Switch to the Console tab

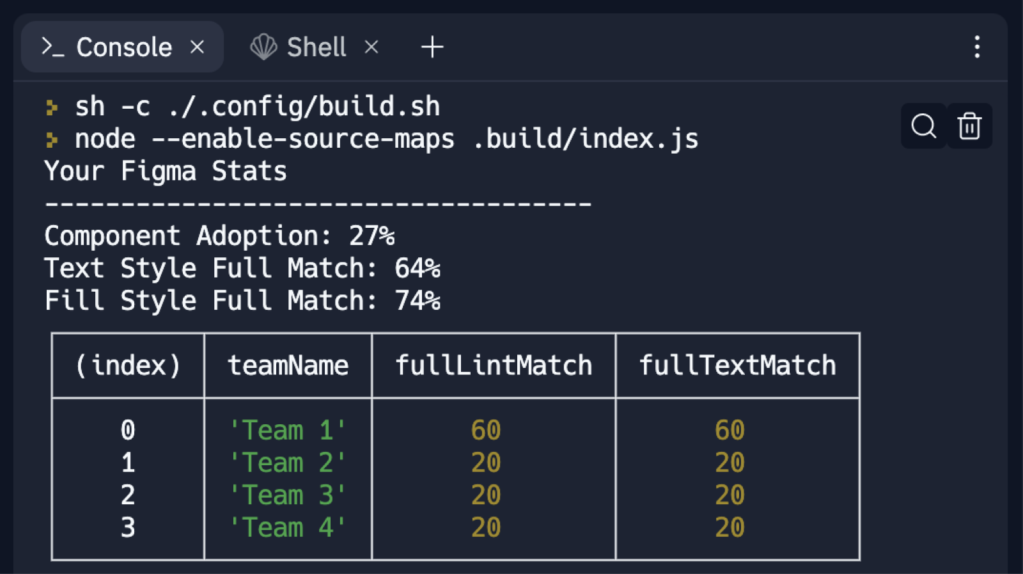(x=122, y=47)
